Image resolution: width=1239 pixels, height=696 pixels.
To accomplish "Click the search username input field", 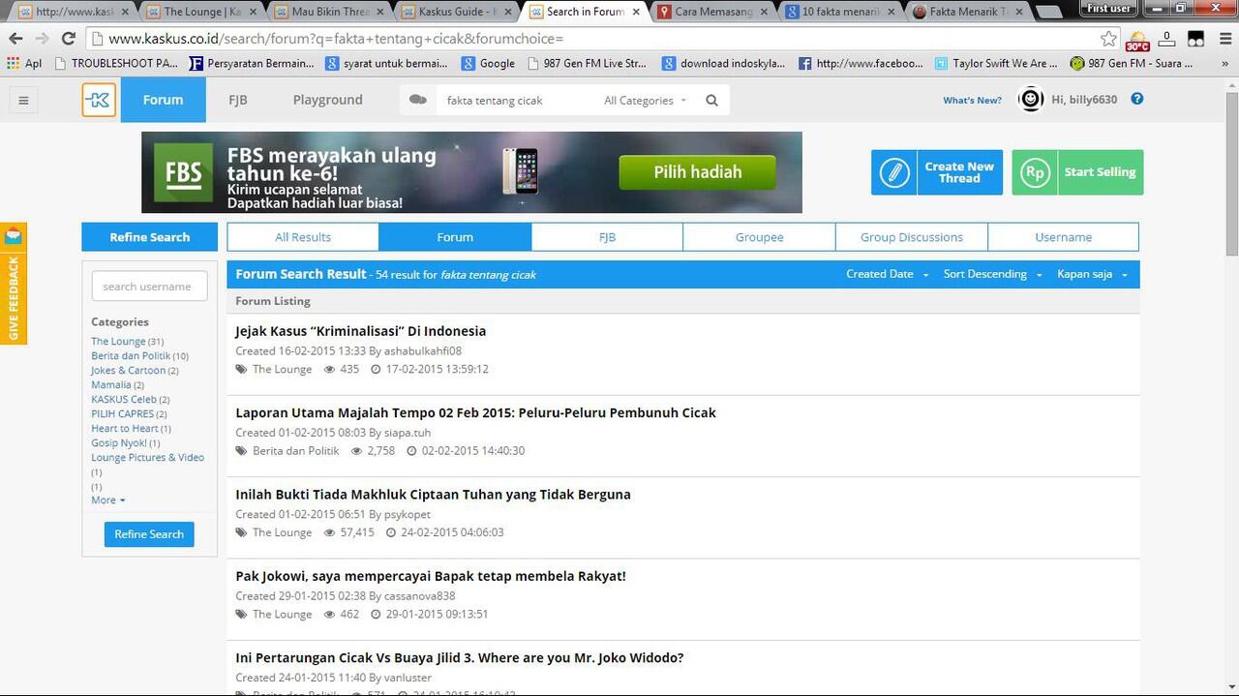I will click(x=149, y=287).
